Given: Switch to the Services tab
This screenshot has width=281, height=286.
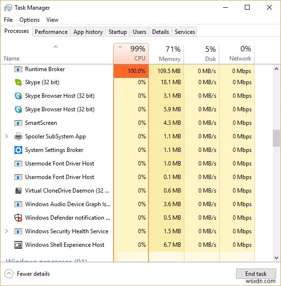Looking at the screenshot, I should pos(185,32).
